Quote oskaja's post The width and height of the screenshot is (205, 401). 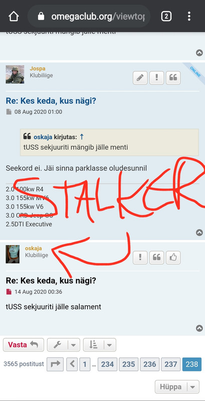[156, 258]
